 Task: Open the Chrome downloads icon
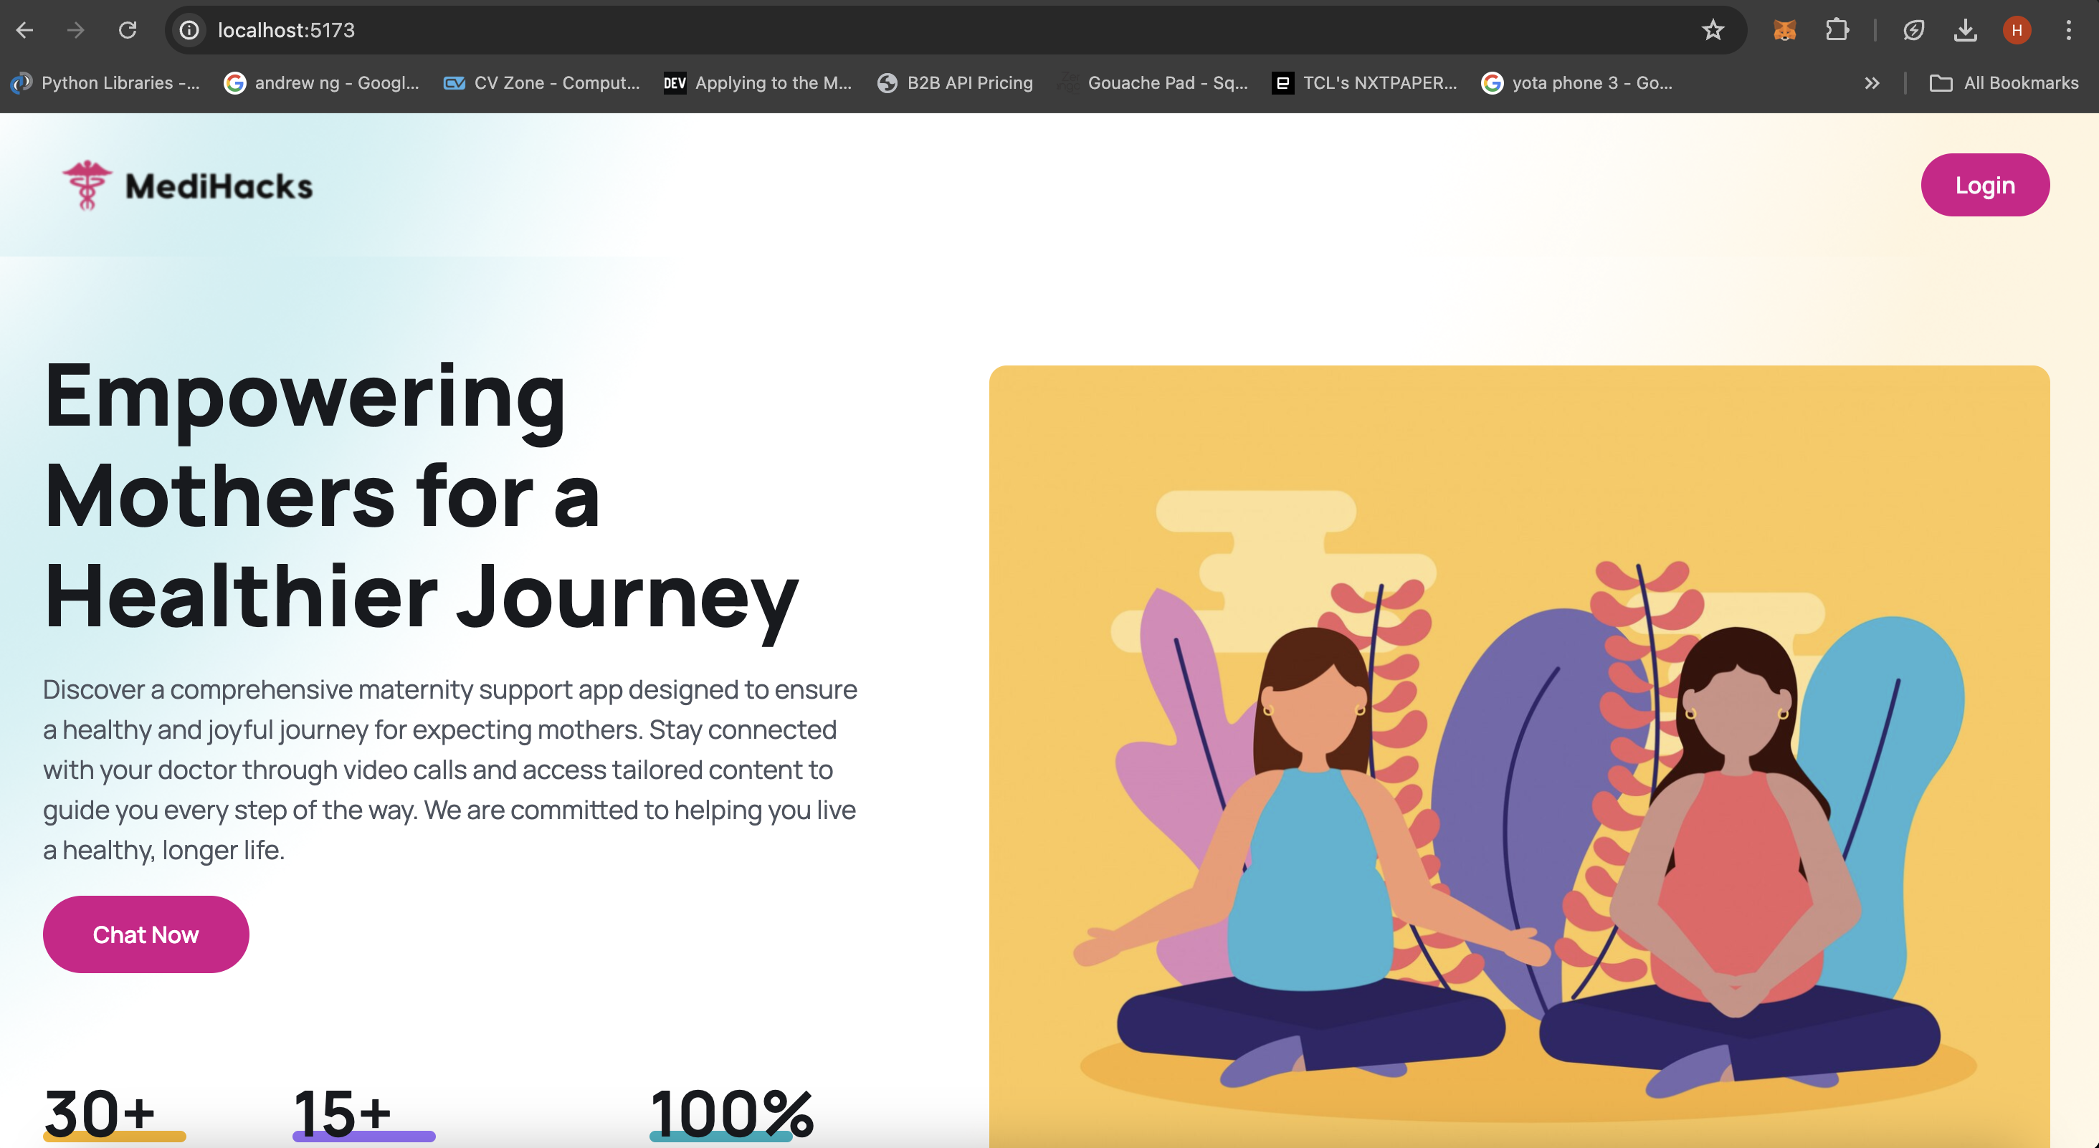[x=1964, y=30]
